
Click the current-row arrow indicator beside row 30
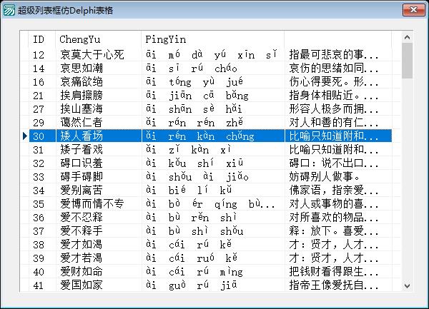pyautogui.click(x=25, y=136)
